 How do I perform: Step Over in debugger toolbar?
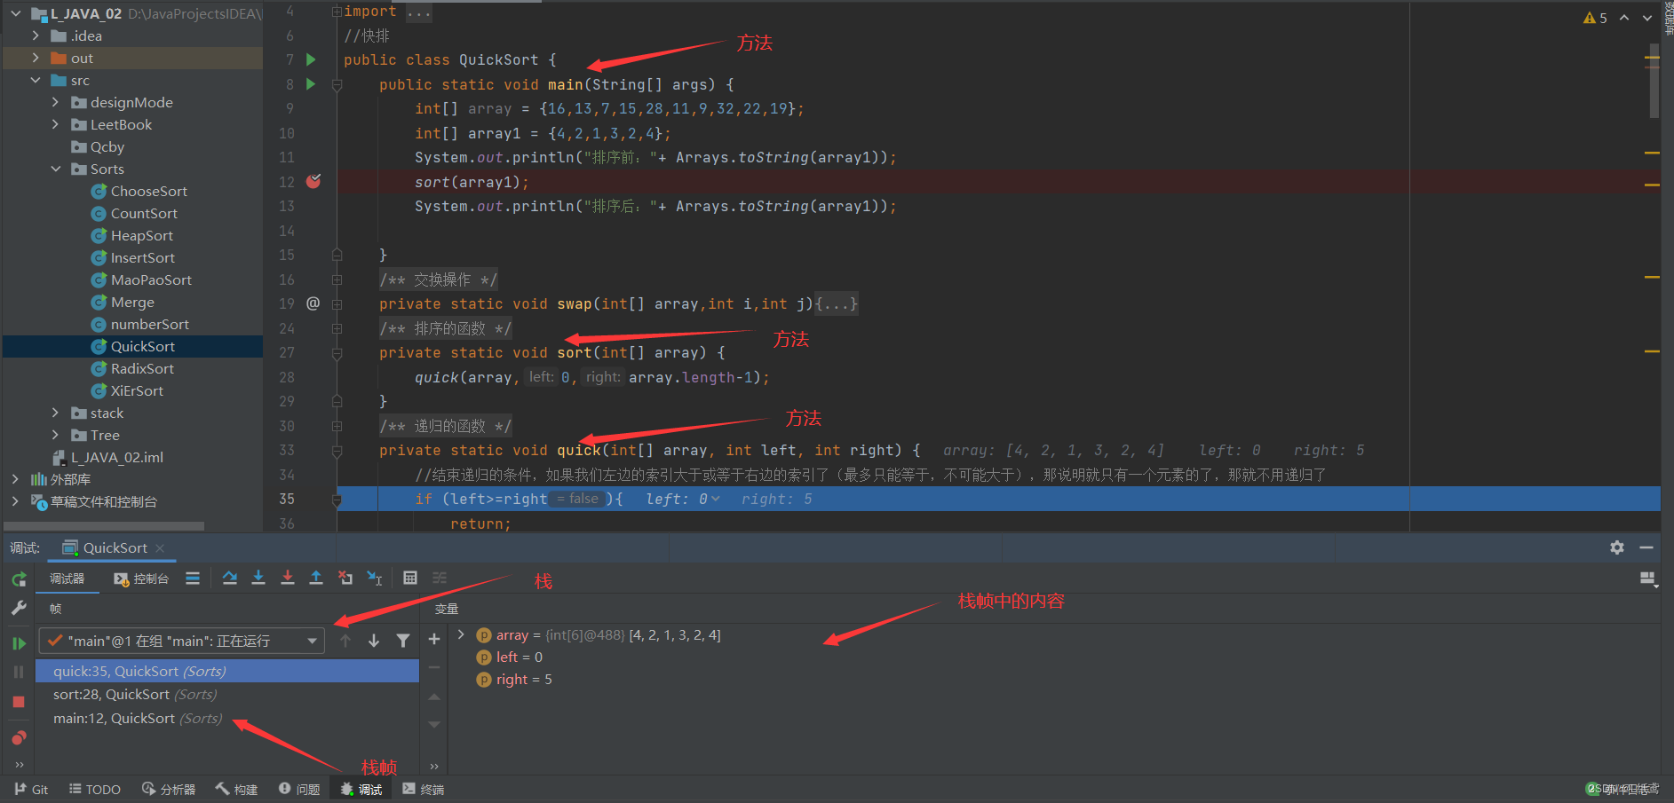229,579
